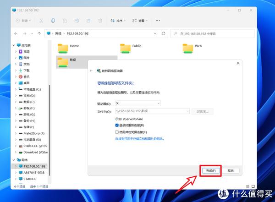Image resolution: width=275 pixels, height=202 pixels.
Task: Expand the 视频 tree chevron
Action: pos(16,52)
